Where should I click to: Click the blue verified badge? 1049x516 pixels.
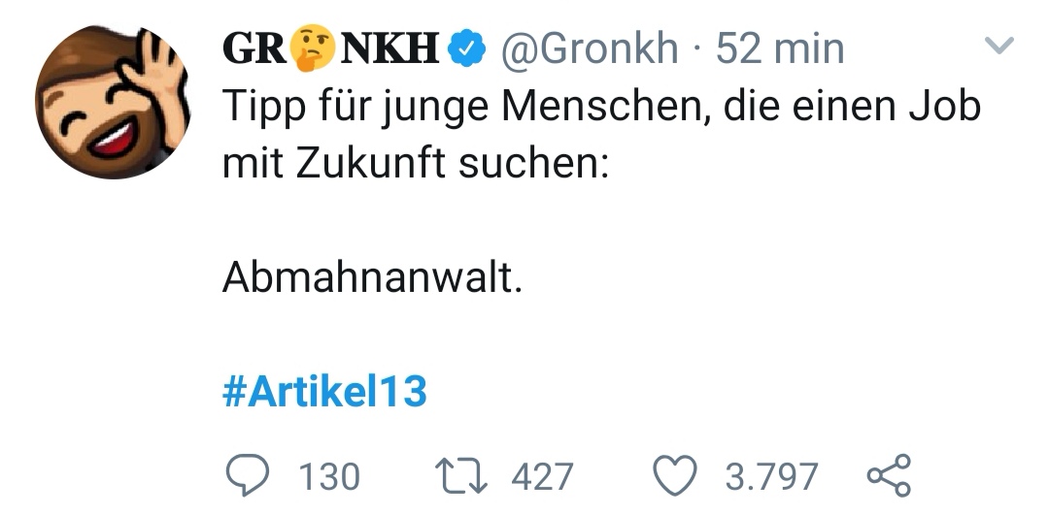(x=472, y=48)
